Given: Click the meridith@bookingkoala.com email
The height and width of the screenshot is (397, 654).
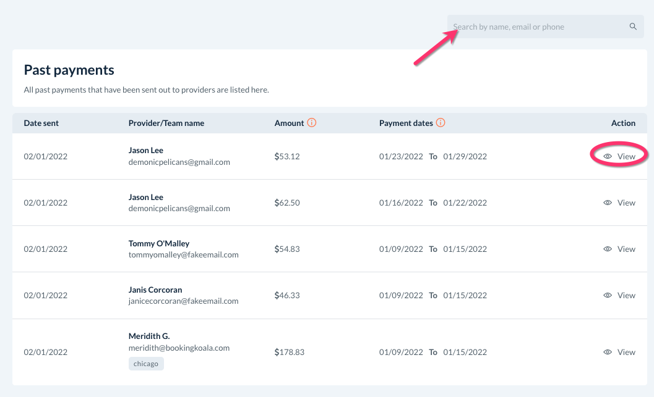Looking at the screenshot, I should pos(179,348).
